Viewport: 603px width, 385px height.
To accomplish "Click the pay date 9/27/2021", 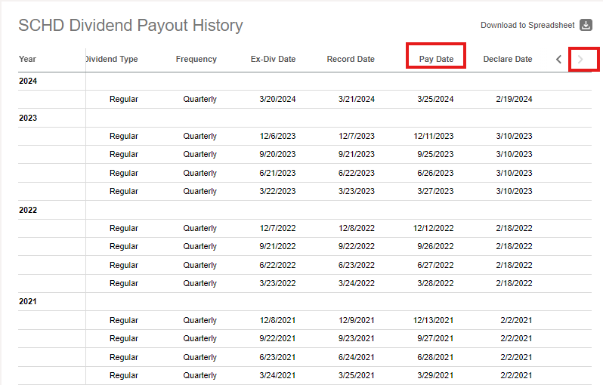I will click(x=435, y=338).
